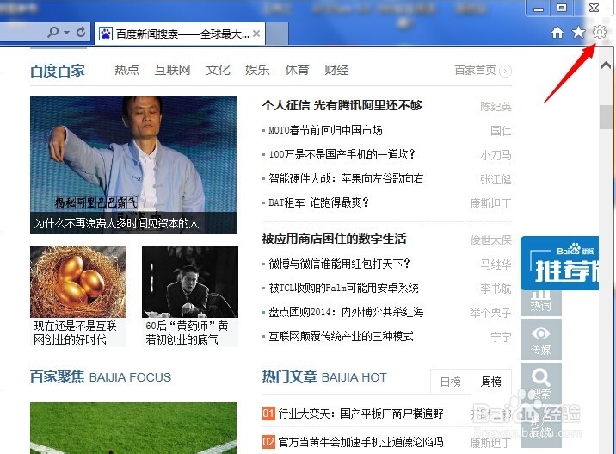
Task: Open headline 个人征信 光有腾讯阿里还不够
Action: (342, 105)
